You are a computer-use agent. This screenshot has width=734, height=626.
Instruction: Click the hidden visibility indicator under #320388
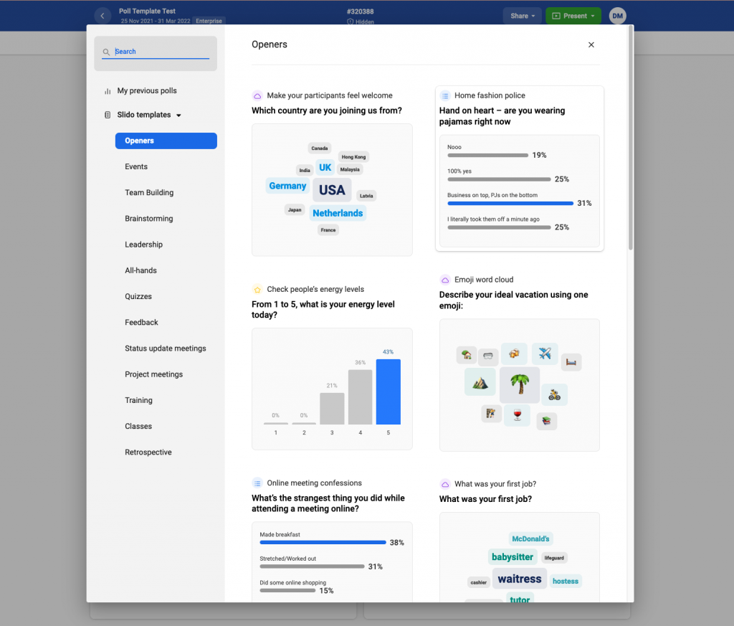tap(361, 21)
